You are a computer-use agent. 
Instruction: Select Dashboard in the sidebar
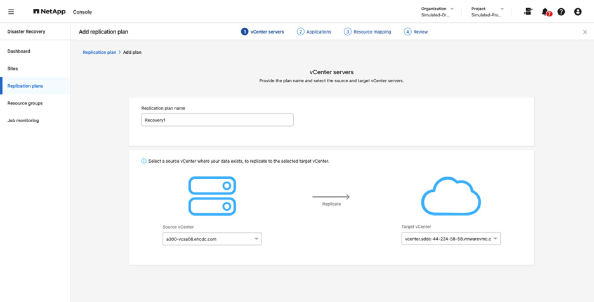click(19, 51)
